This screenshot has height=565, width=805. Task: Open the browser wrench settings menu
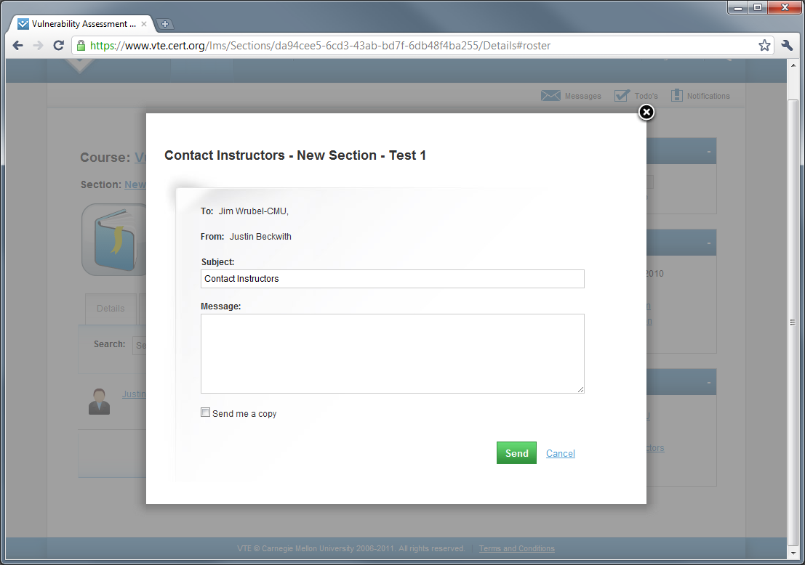click(x=787, y=46)
